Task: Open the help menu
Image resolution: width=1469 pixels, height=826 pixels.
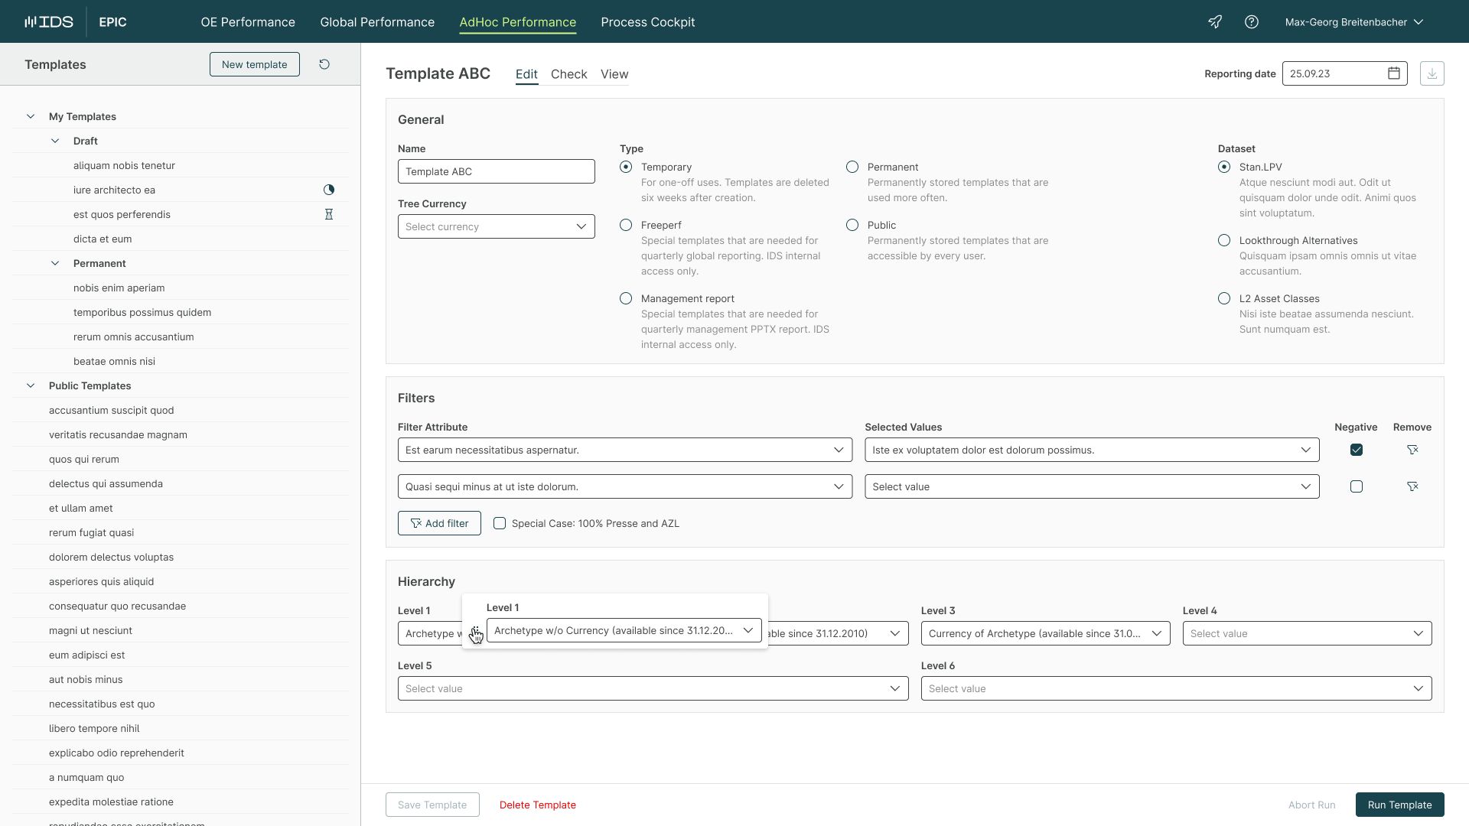Action: point(1252,21)
